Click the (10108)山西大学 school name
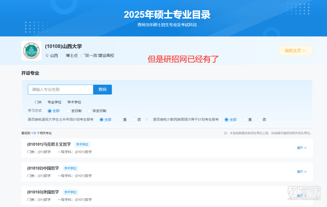The height and width of the screenshot is (207, 327). coord(63,46)
